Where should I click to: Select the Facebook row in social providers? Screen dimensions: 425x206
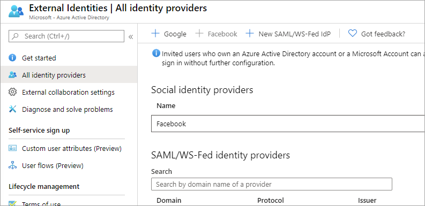point(288,124)
